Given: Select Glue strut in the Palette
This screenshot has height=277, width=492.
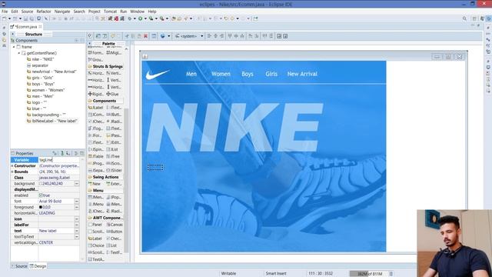Looking at the screenshot, I should point(113,94).
